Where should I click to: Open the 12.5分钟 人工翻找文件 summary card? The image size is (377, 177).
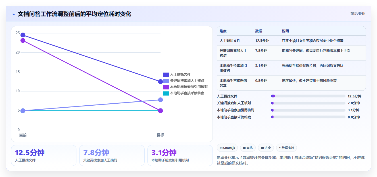(x=44, y=155)
